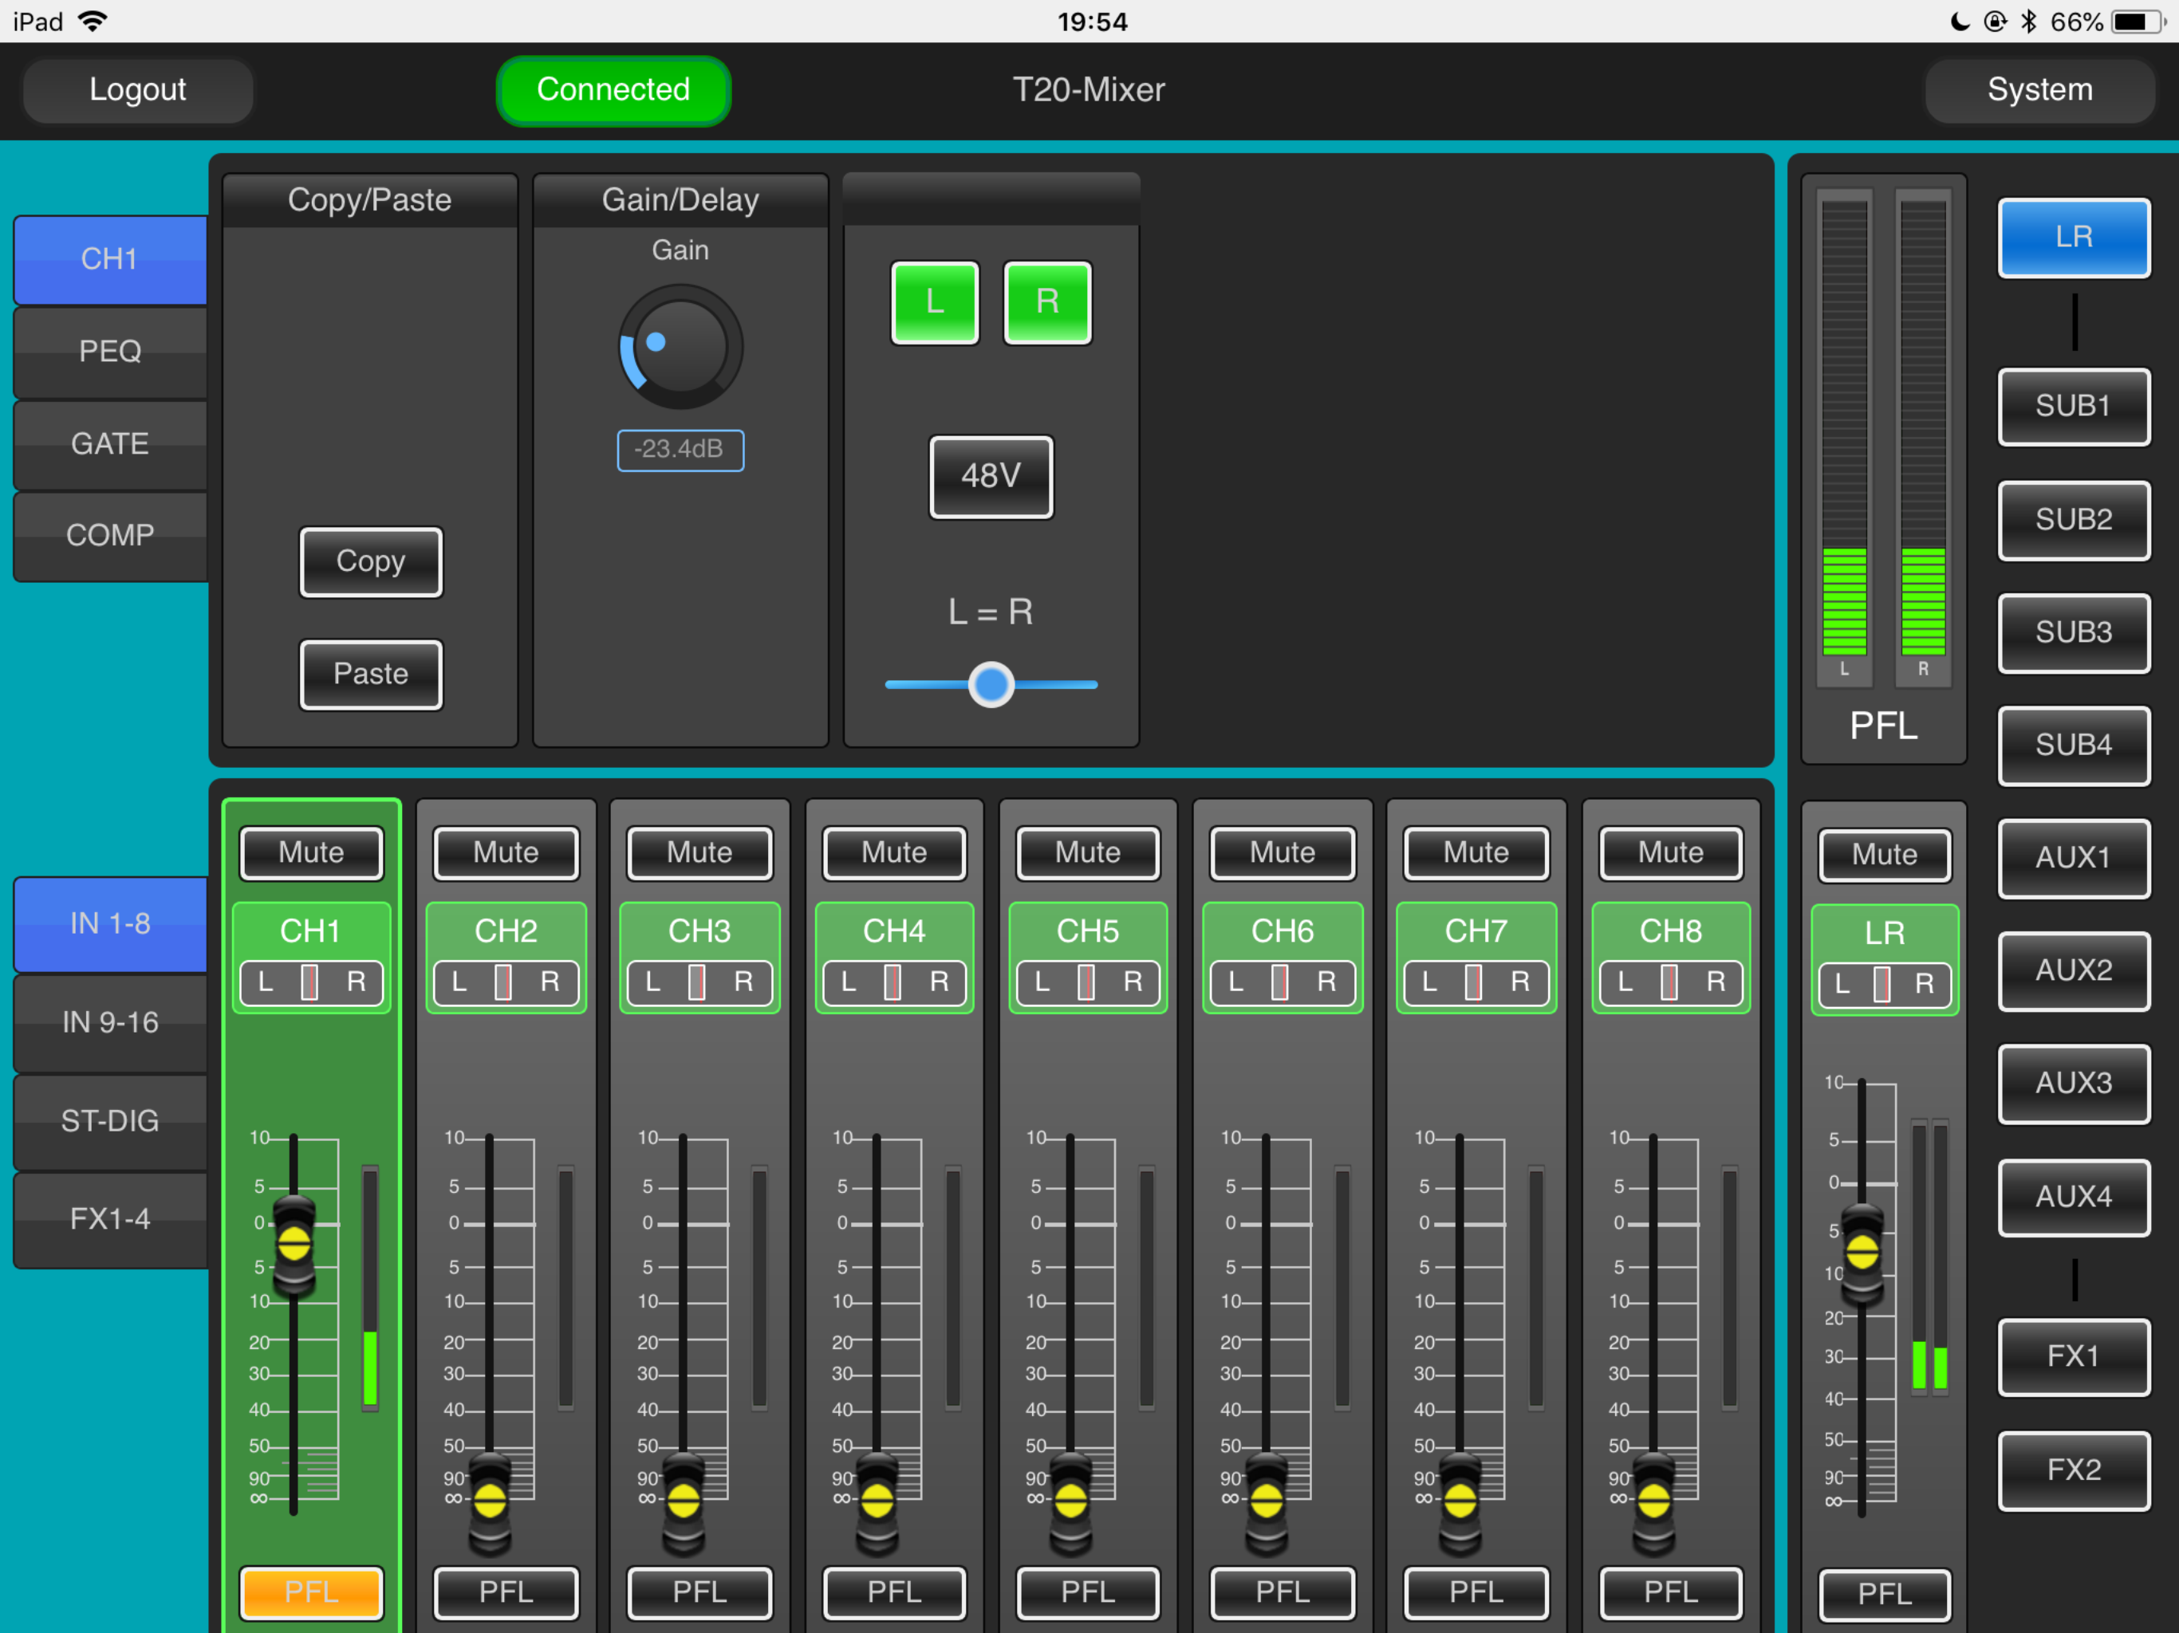Click the Connected status button
2179x1633 pixels.
click(613, 89)
